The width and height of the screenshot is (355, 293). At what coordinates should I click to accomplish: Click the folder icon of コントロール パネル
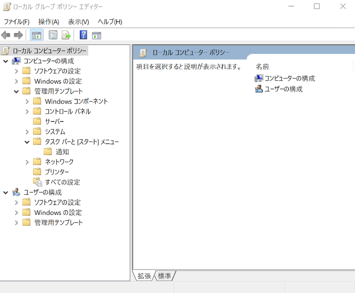click(37, 111)
